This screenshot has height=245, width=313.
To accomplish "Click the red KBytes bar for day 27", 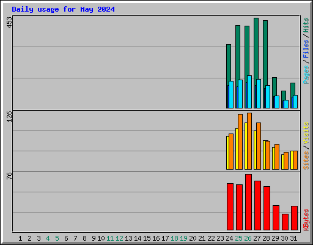I will pyautogui.click(x=257, y=205).
